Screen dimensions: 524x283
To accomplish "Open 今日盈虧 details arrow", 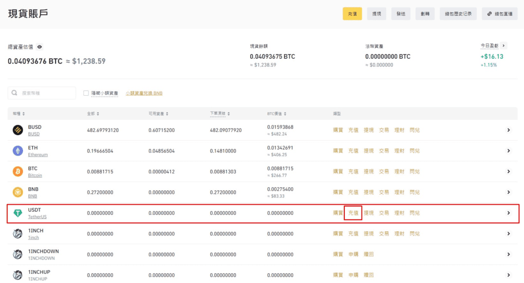I will tap(504, 46).
